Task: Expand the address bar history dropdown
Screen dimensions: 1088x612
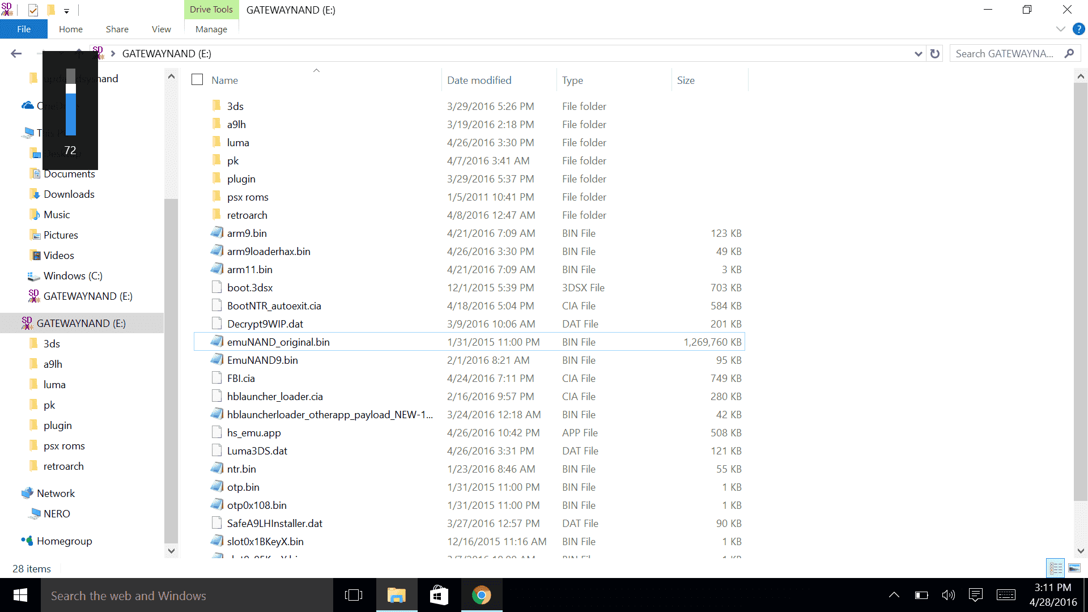Action: 919,54
